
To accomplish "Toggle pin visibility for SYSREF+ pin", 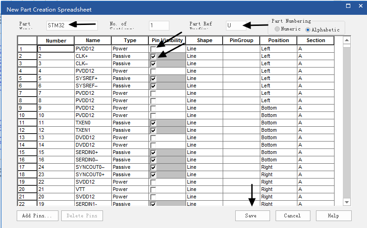I will point(153,78).
